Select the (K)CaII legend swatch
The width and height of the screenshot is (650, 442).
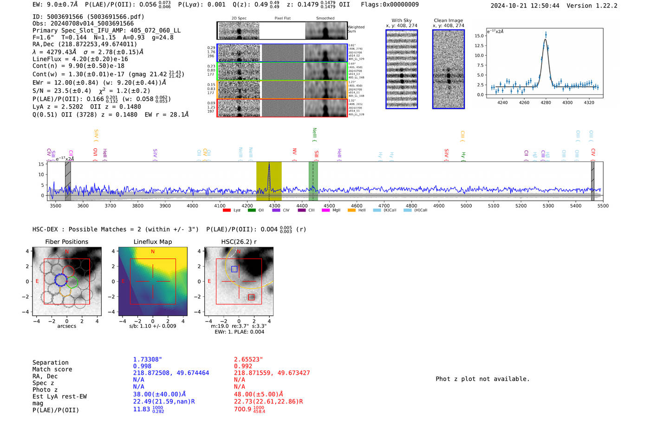click(x=377, y=210)
